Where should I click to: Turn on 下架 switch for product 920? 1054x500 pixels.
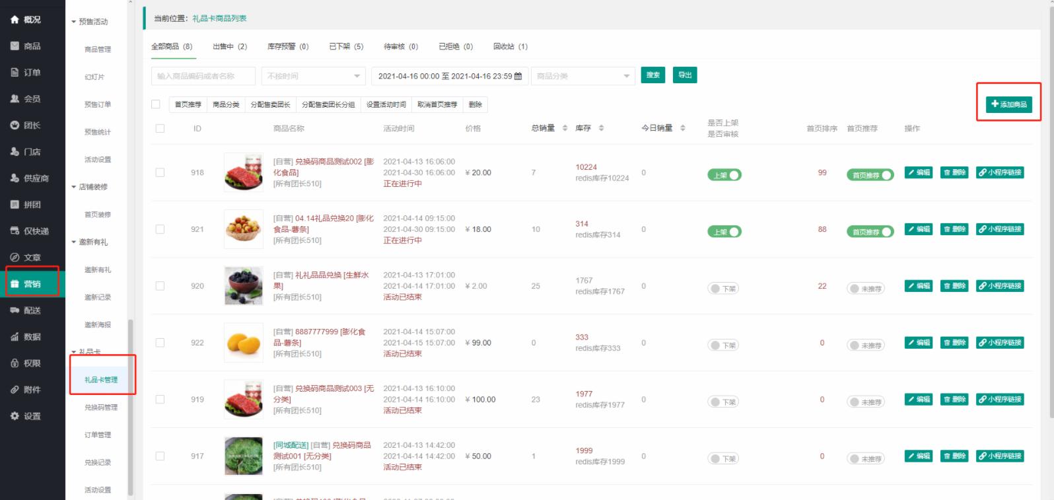coord(723,289)
